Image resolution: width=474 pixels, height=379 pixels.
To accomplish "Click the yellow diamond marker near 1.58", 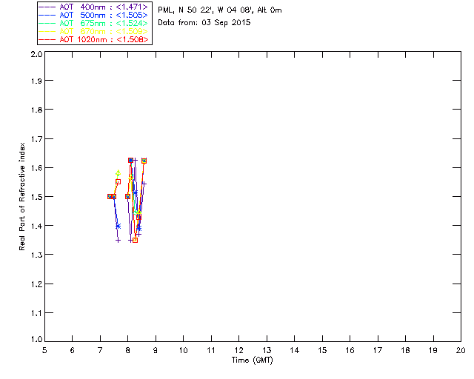I will pyautogui.click(x=118, y=173).
